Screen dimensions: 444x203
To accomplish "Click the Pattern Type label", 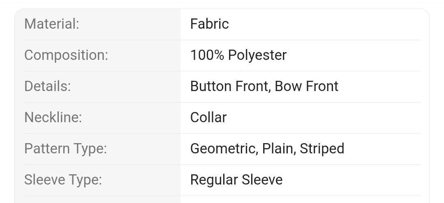I will pos(66,148).
